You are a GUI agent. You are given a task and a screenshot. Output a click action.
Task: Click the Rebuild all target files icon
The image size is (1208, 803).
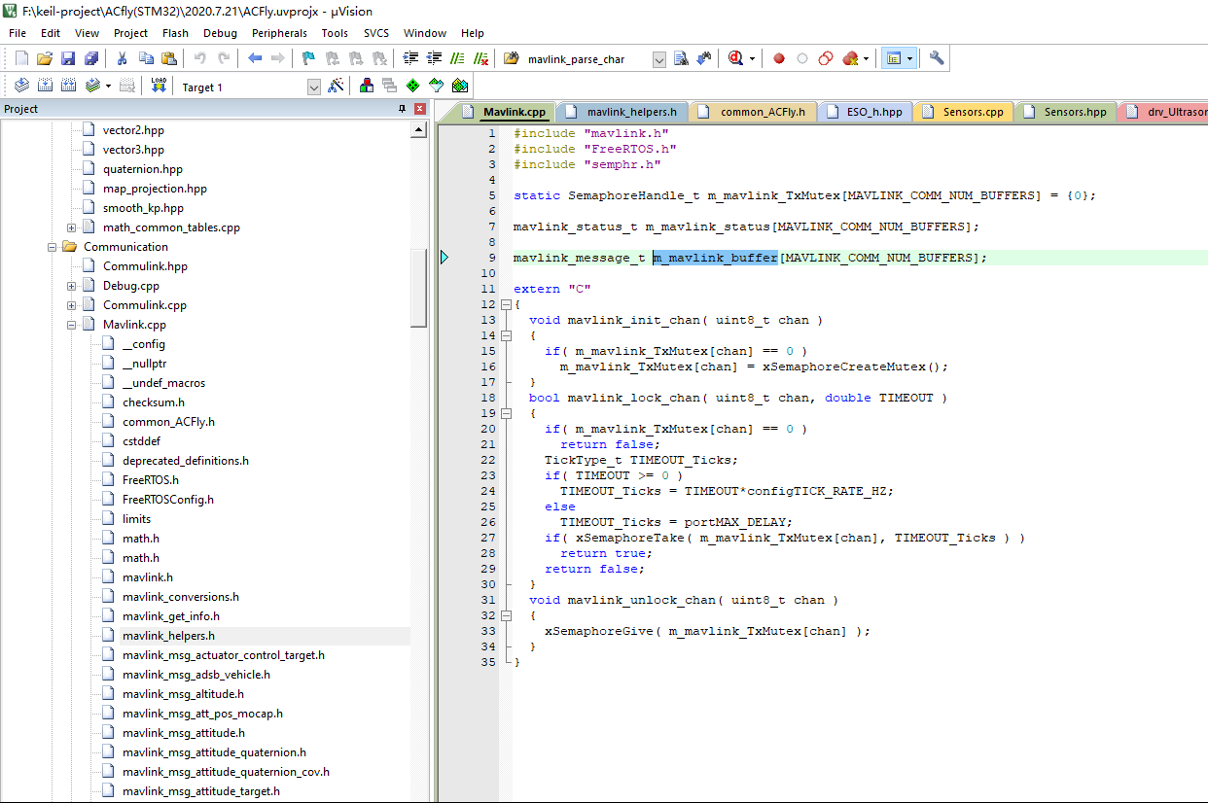[68, 86]
